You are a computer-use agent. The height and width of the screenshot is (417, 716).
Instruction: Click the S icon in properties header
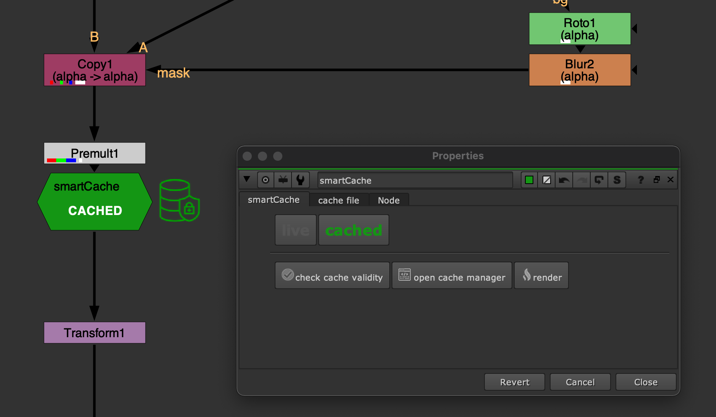617,180
